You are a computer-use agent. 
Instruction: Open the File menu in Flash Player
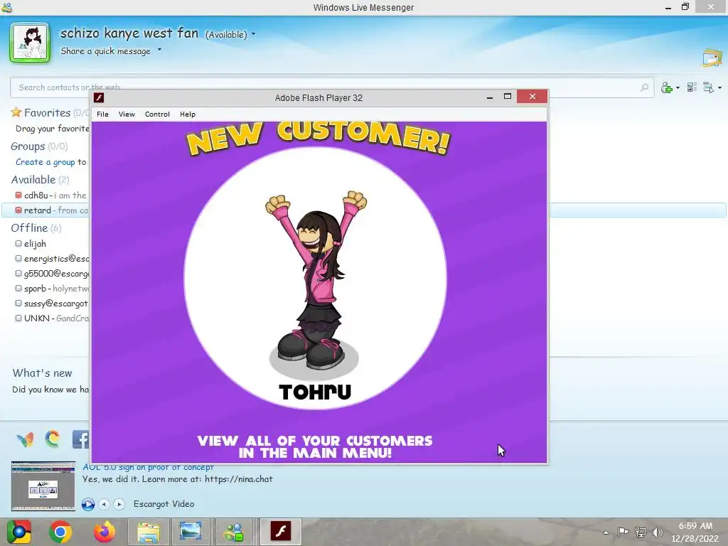click(102, 114)
